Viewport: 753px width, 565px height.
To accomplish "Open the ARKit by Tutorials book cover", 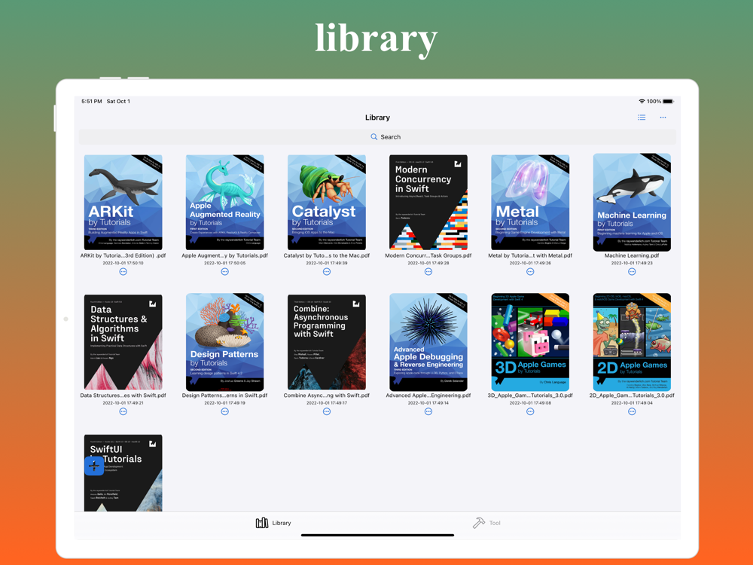I will click(x=123, y=202).
